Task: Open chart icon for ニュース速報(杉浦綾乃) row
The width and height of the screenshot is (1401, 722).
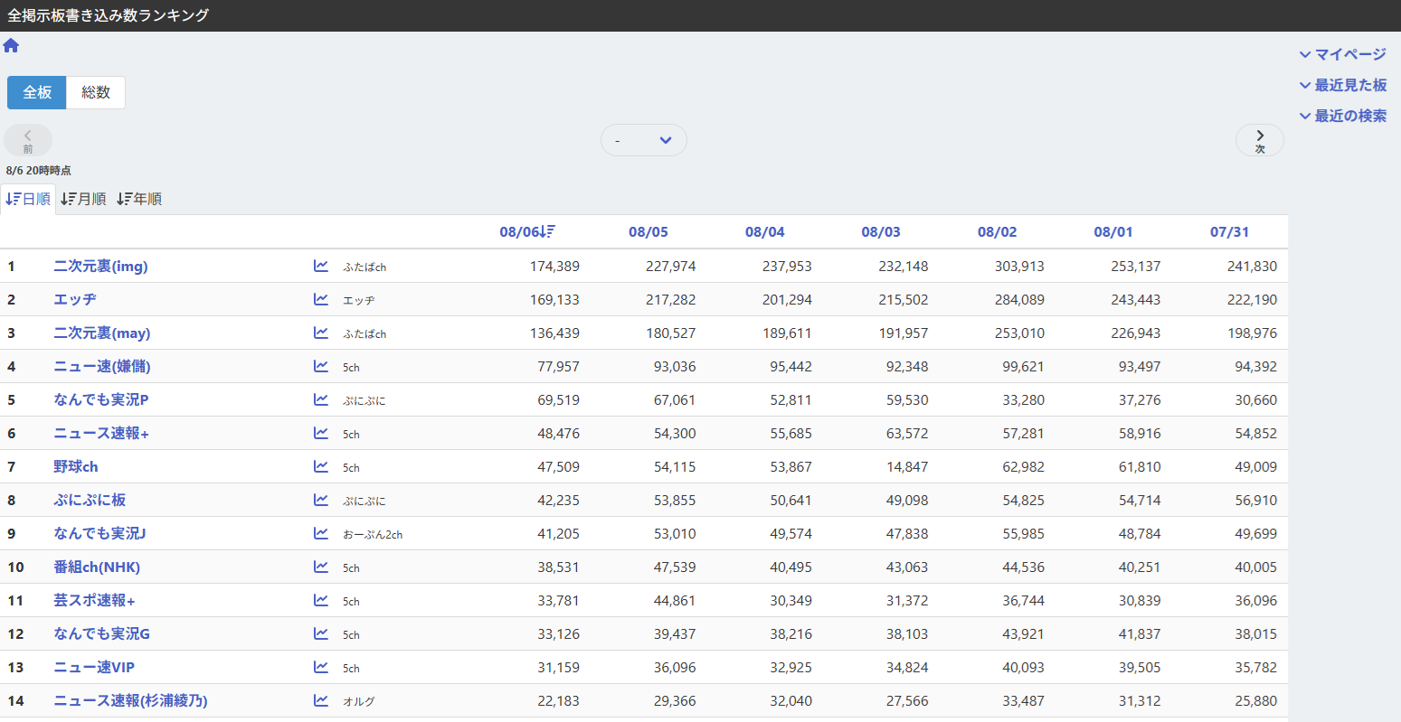Action: (x=320, y=700)
